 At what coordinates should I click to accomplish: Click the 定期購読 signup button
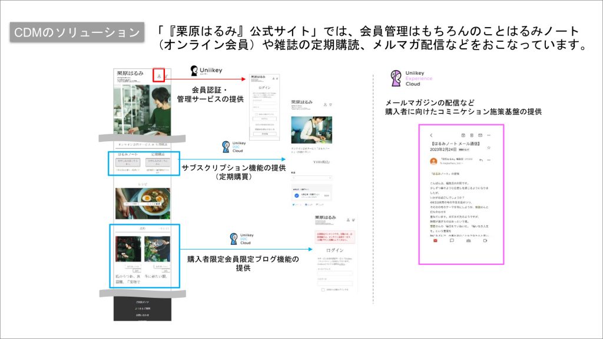click(x=158, y=162)
